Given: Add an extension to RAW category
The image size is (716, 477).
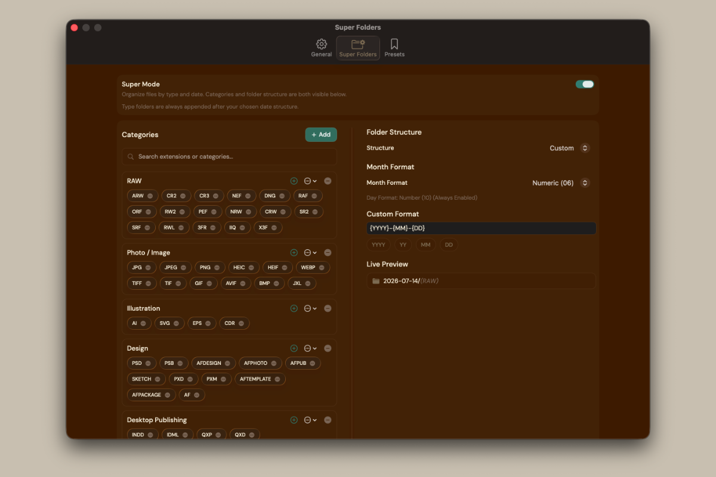Looking at the screenshot, I should pos(294,181).
